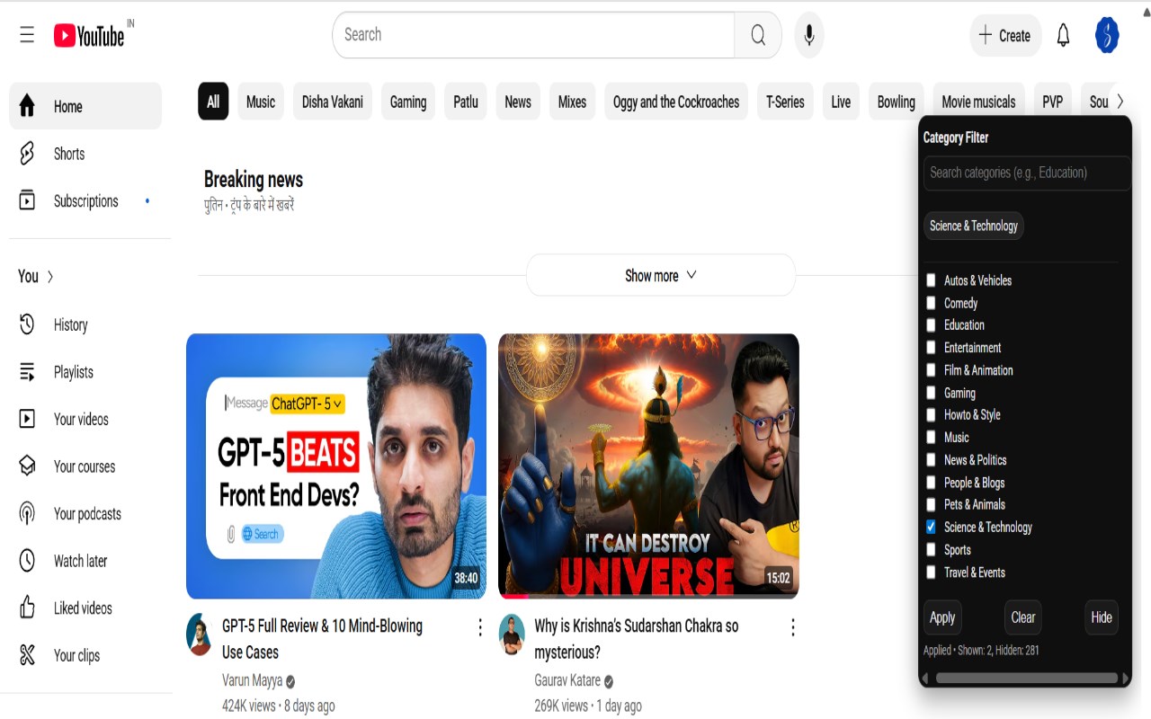Image resolution: width=1151 pixels, height=719 pixels.
Task: Click the Watch later clock icon
Action: click(27, 561)
